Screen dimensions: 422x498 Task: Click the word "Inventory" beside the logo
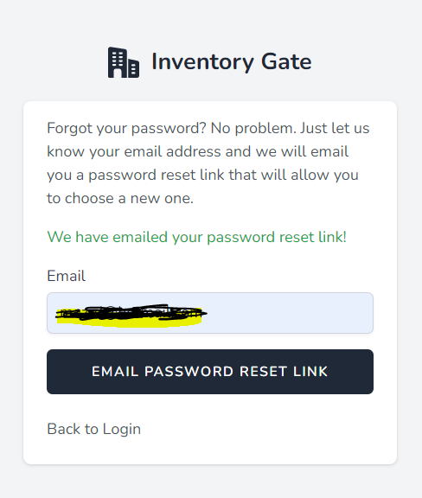pyautogui.click(x=202, y=62)
